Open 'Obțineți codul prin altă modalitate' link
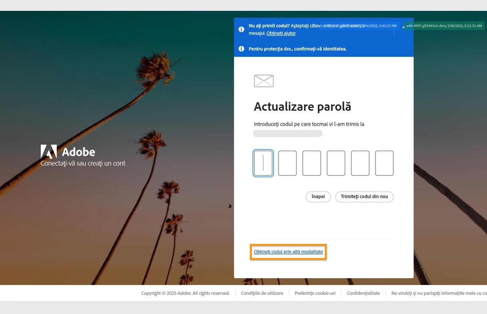This screenshot has width=487, height=314. [288, 252]
